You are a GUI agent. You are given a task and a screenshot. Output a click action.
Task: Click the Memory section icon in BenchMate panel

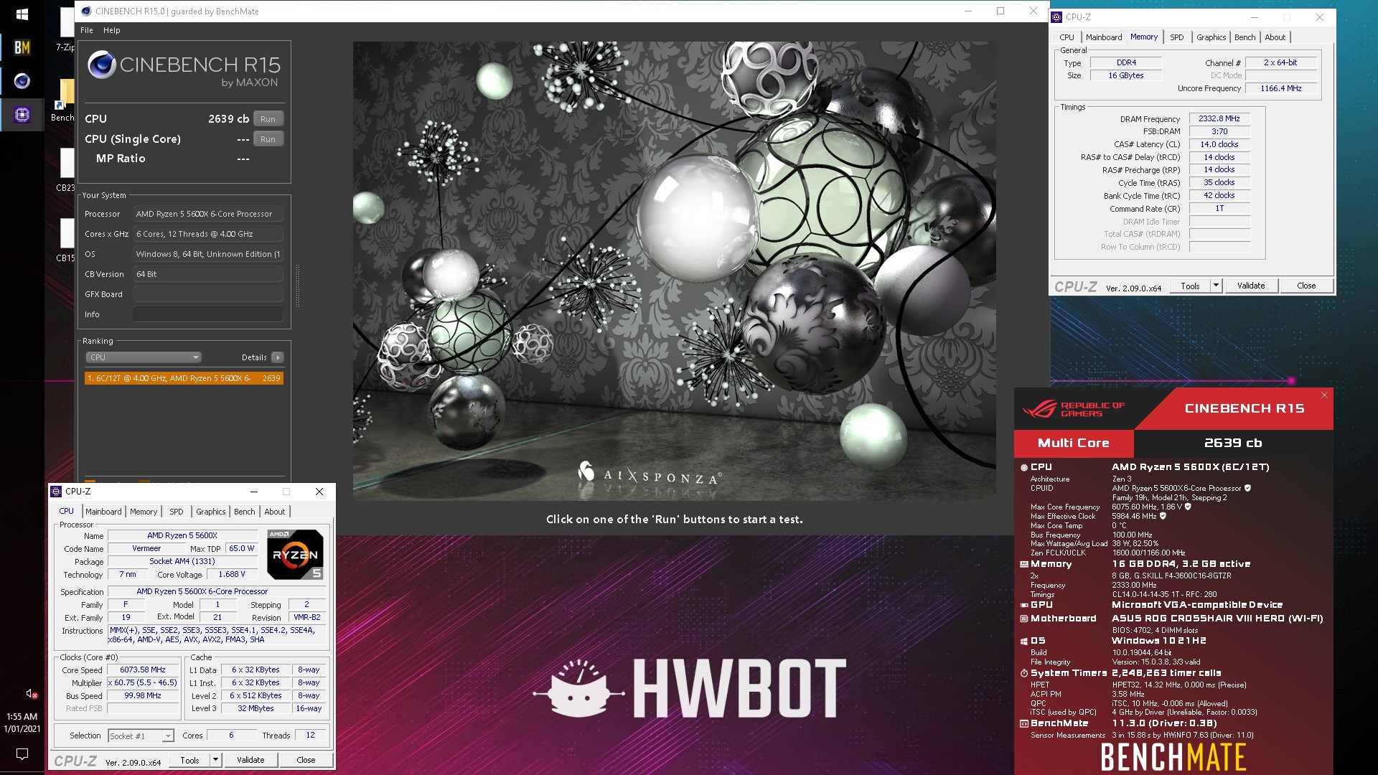(1024, 564)
